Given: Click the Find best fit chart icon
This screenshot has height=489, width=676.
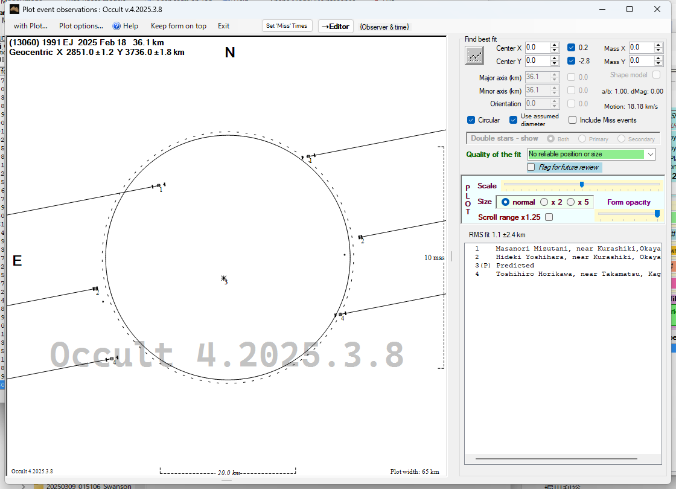Looking at the screenshot, I should pos(474,56).
